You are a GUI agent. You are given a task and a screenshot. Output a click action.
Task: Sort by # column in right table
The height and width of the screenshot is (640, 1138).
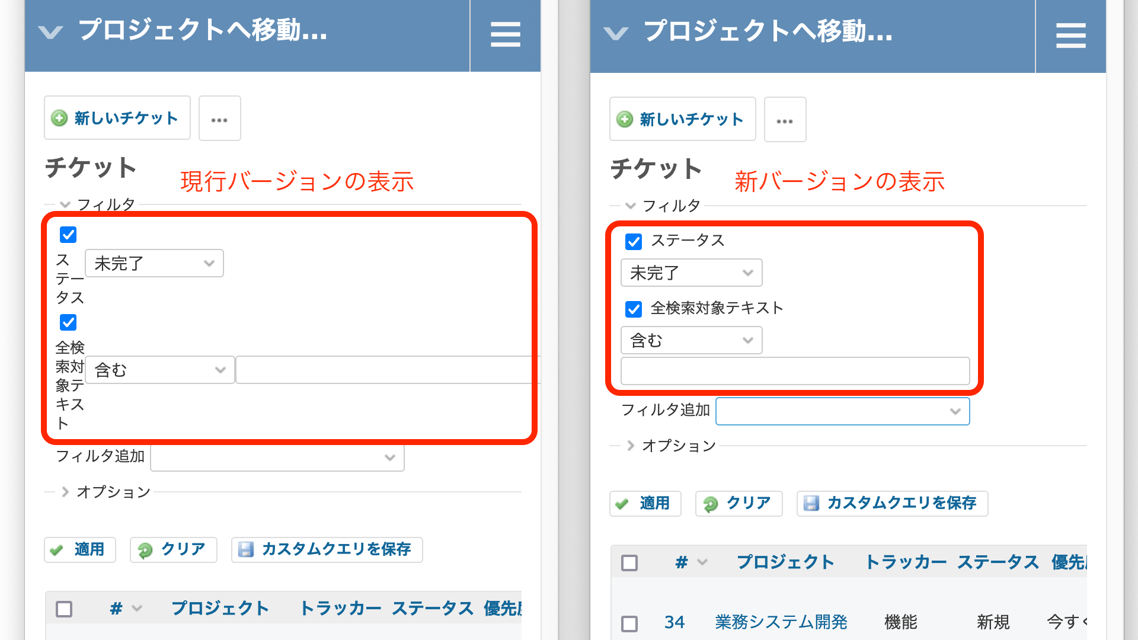point(682,562)
